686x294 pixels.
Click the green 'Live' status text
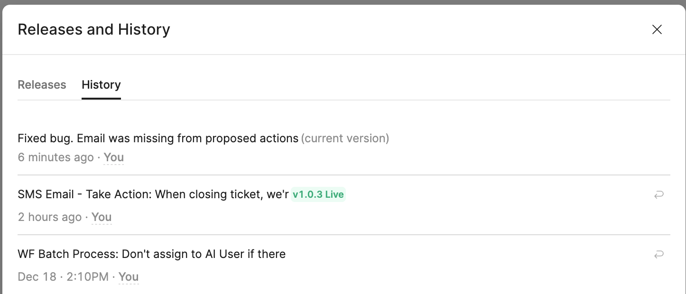click(335, 194)
